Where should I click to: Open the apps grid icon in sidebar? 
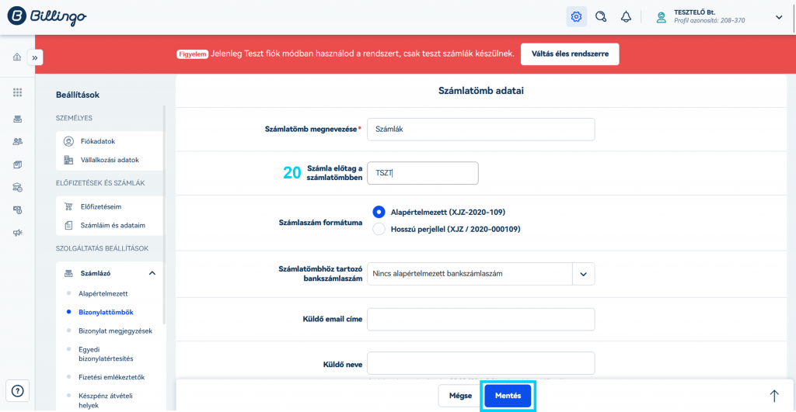coord(18,92)
